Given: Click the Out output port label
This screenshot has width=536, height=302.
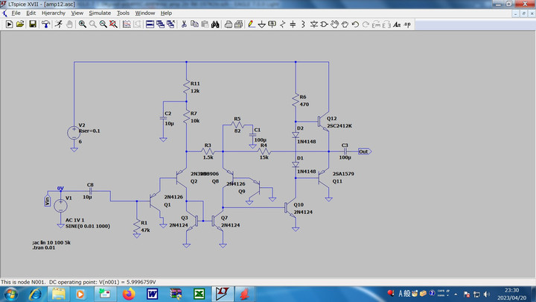Looking at the screenshot, I should point(364,151).
